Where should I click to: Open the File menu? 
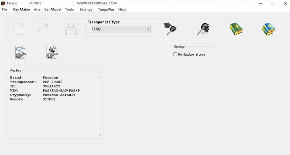tap(4, 9)
